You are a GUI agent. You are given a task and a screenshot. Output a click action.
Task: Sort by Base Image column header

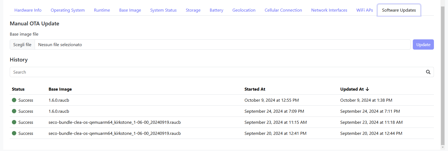click(60, 89)
